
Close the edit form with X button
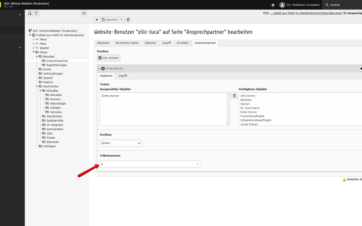coord(97,20)
